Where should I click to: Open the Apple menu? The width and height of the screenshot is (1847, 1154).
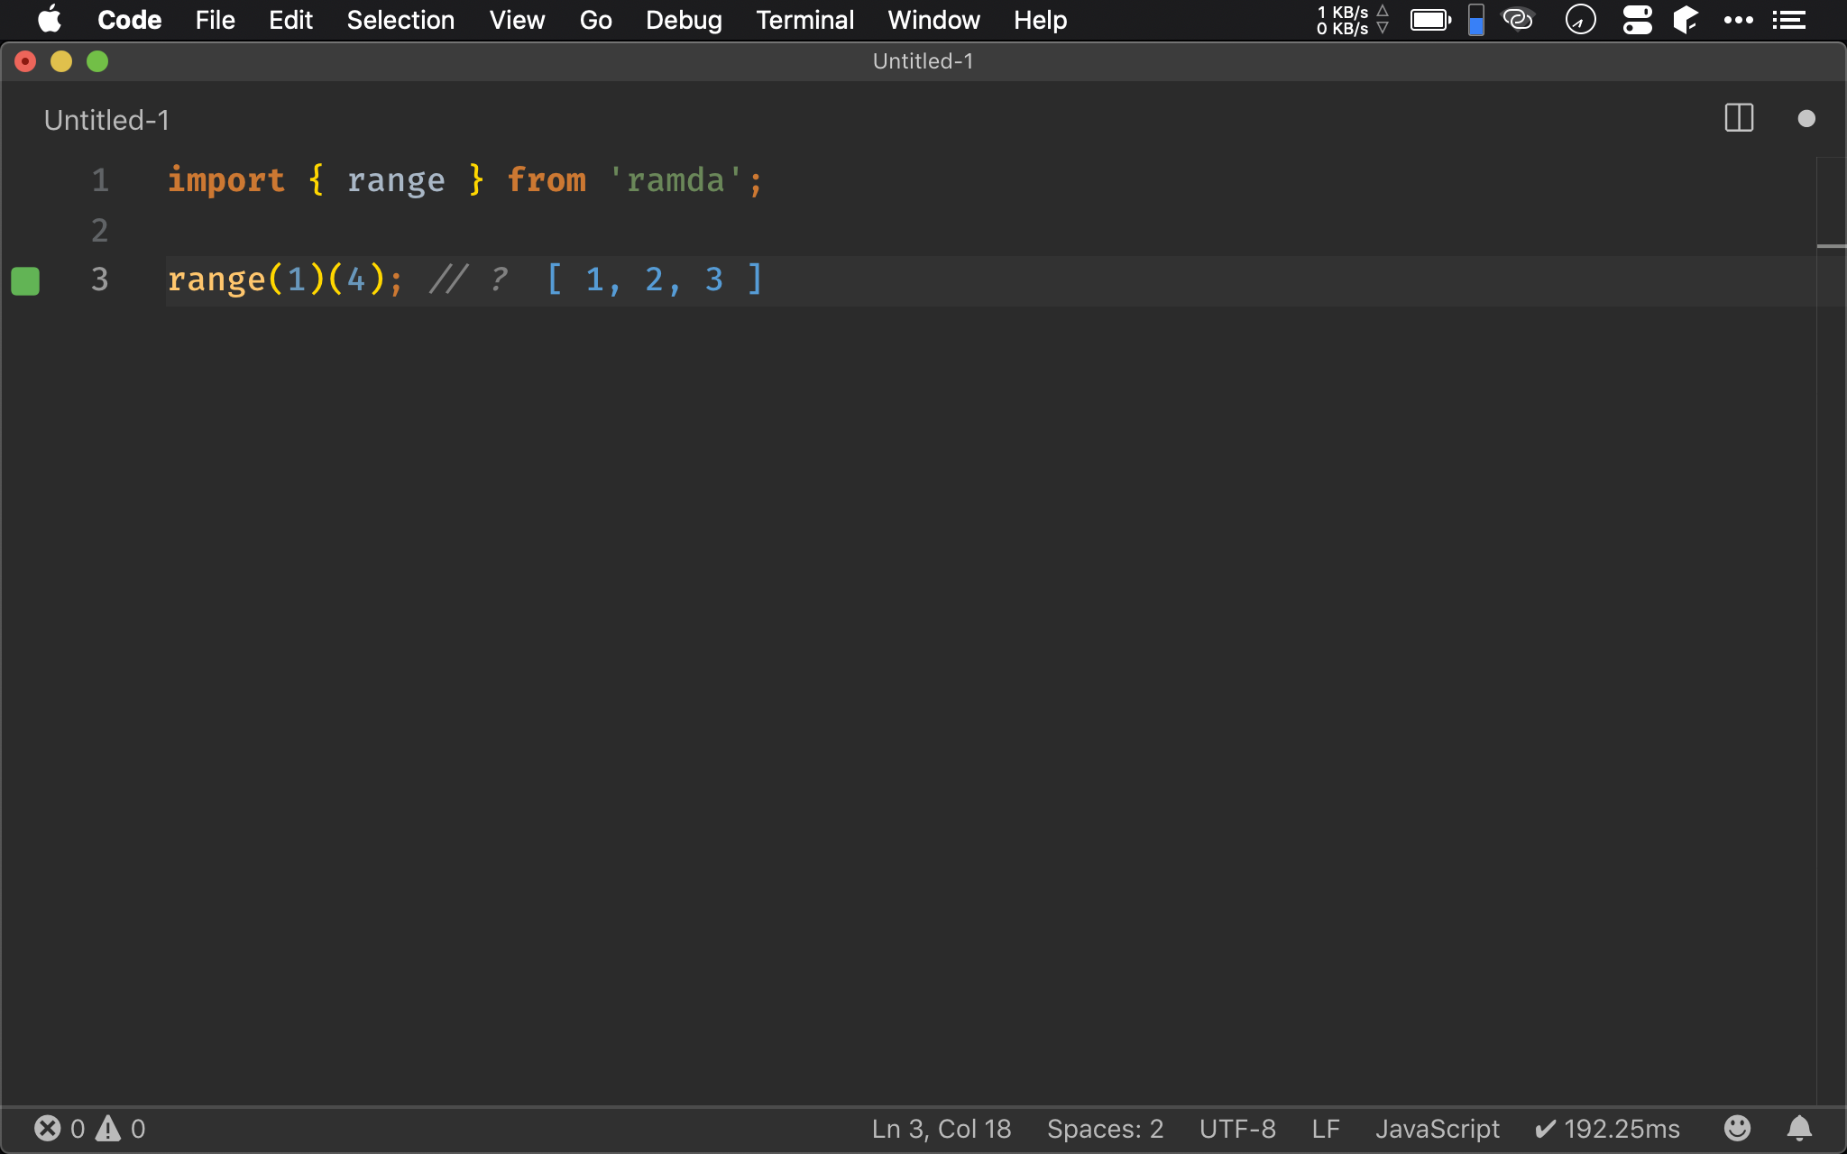pyautogui.click(x=50, y=19)
